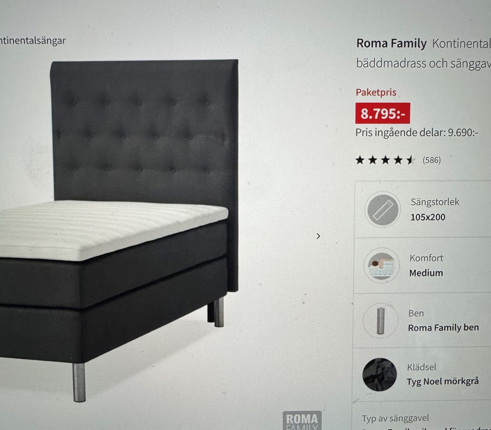Expand the Komfort Medium option row
Screen dimensions: 491x430
422,265
